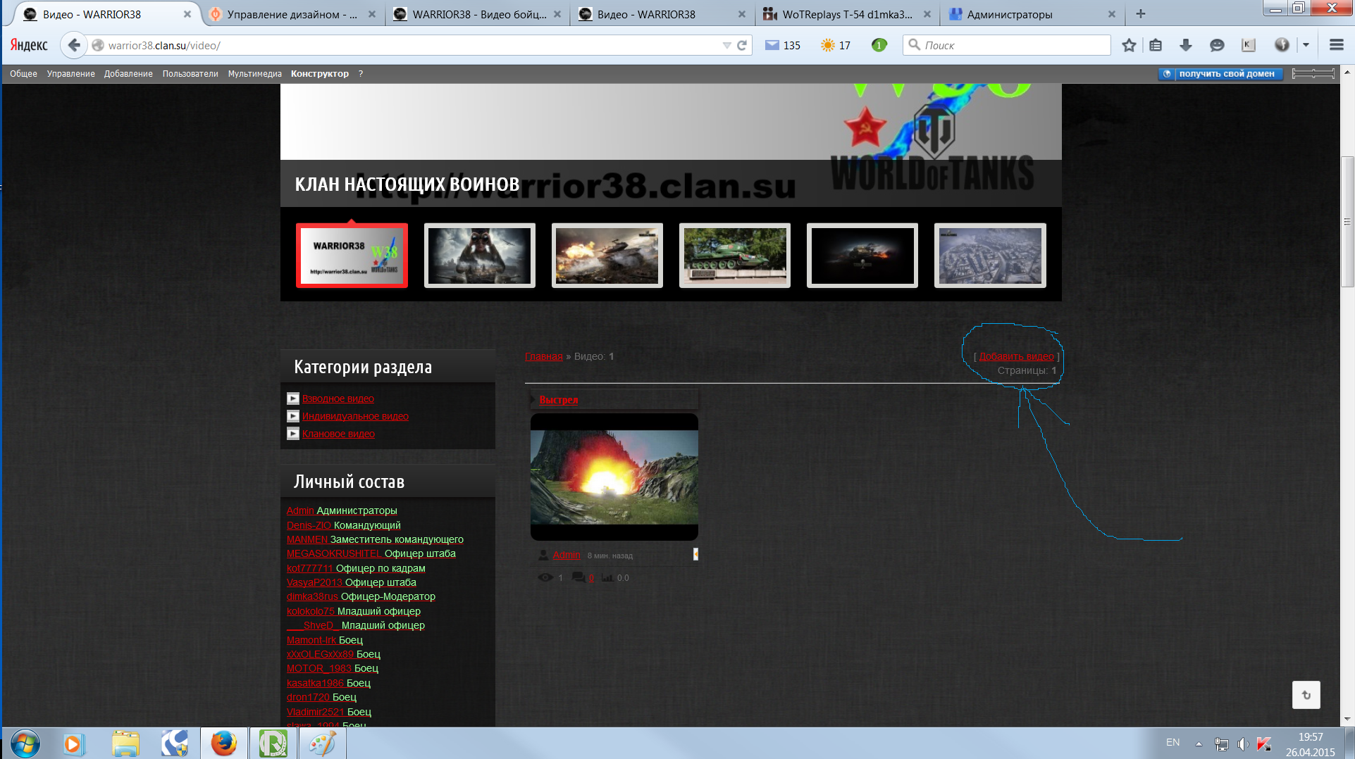Open the Мультимедиа admin menu

(x=254, y=74)
